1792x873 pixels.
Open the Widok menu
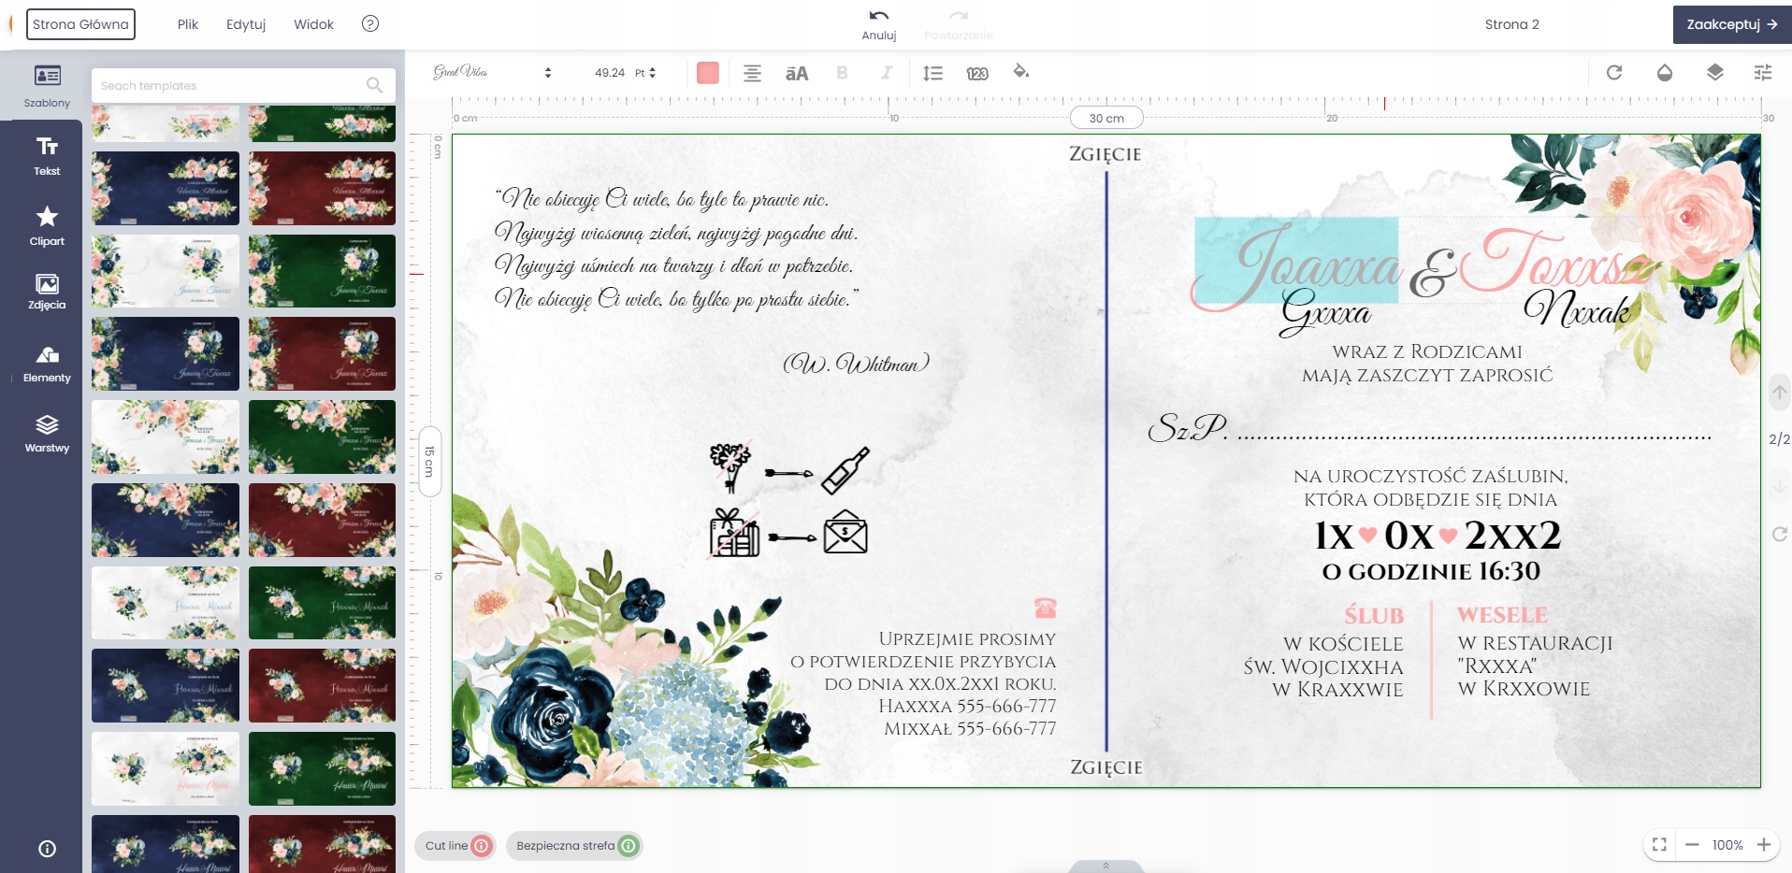pos(313,24)
